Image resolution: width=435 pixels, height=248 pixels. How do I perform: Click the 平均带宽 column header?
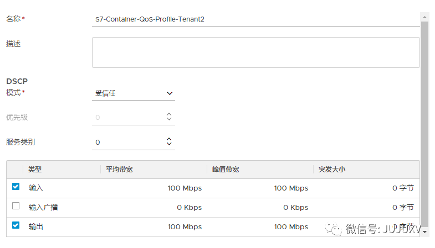119,170
